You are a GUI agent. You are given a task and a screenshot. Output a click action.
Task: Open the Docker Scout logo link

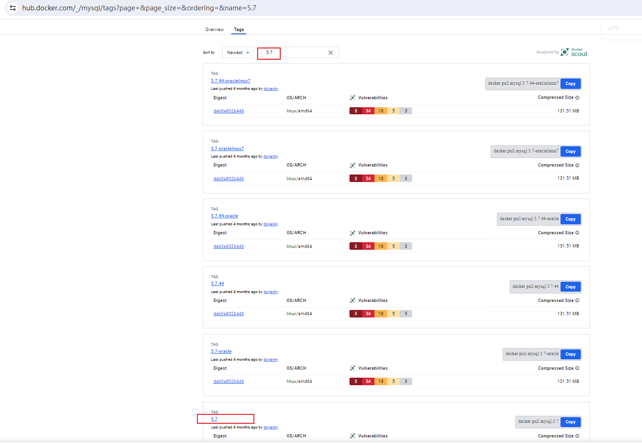574,52
